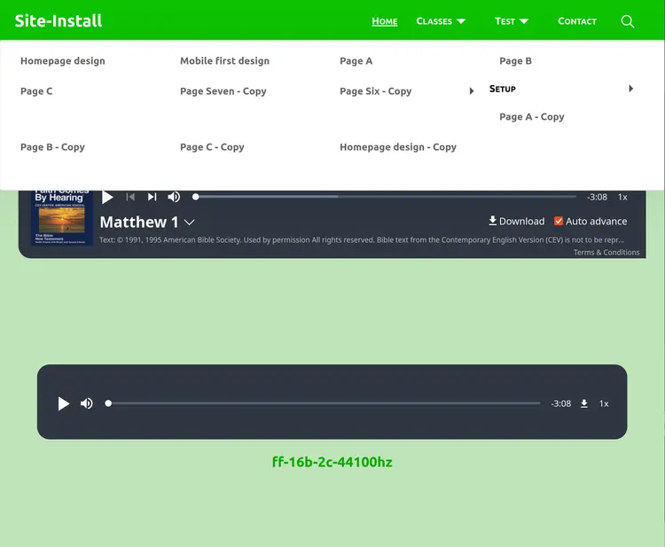
Task: Click the -3:08 time in top player
Action: [x=597, y=197]
